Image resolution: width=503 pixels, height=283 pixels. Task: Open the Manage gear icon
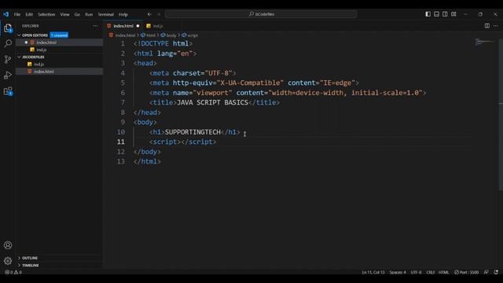coord(8,261)
